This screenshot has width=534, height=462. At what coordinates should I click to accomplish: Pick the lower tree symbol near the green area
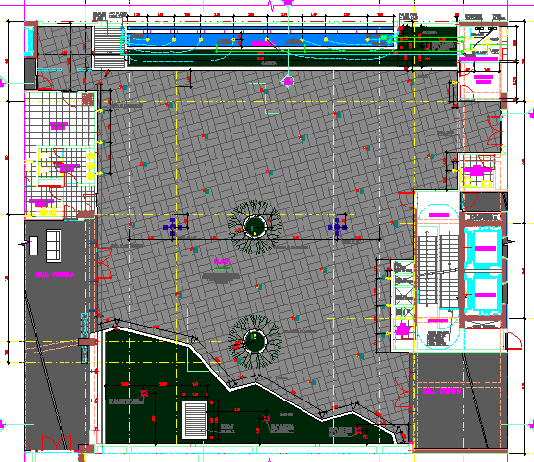tap(255, 341)
